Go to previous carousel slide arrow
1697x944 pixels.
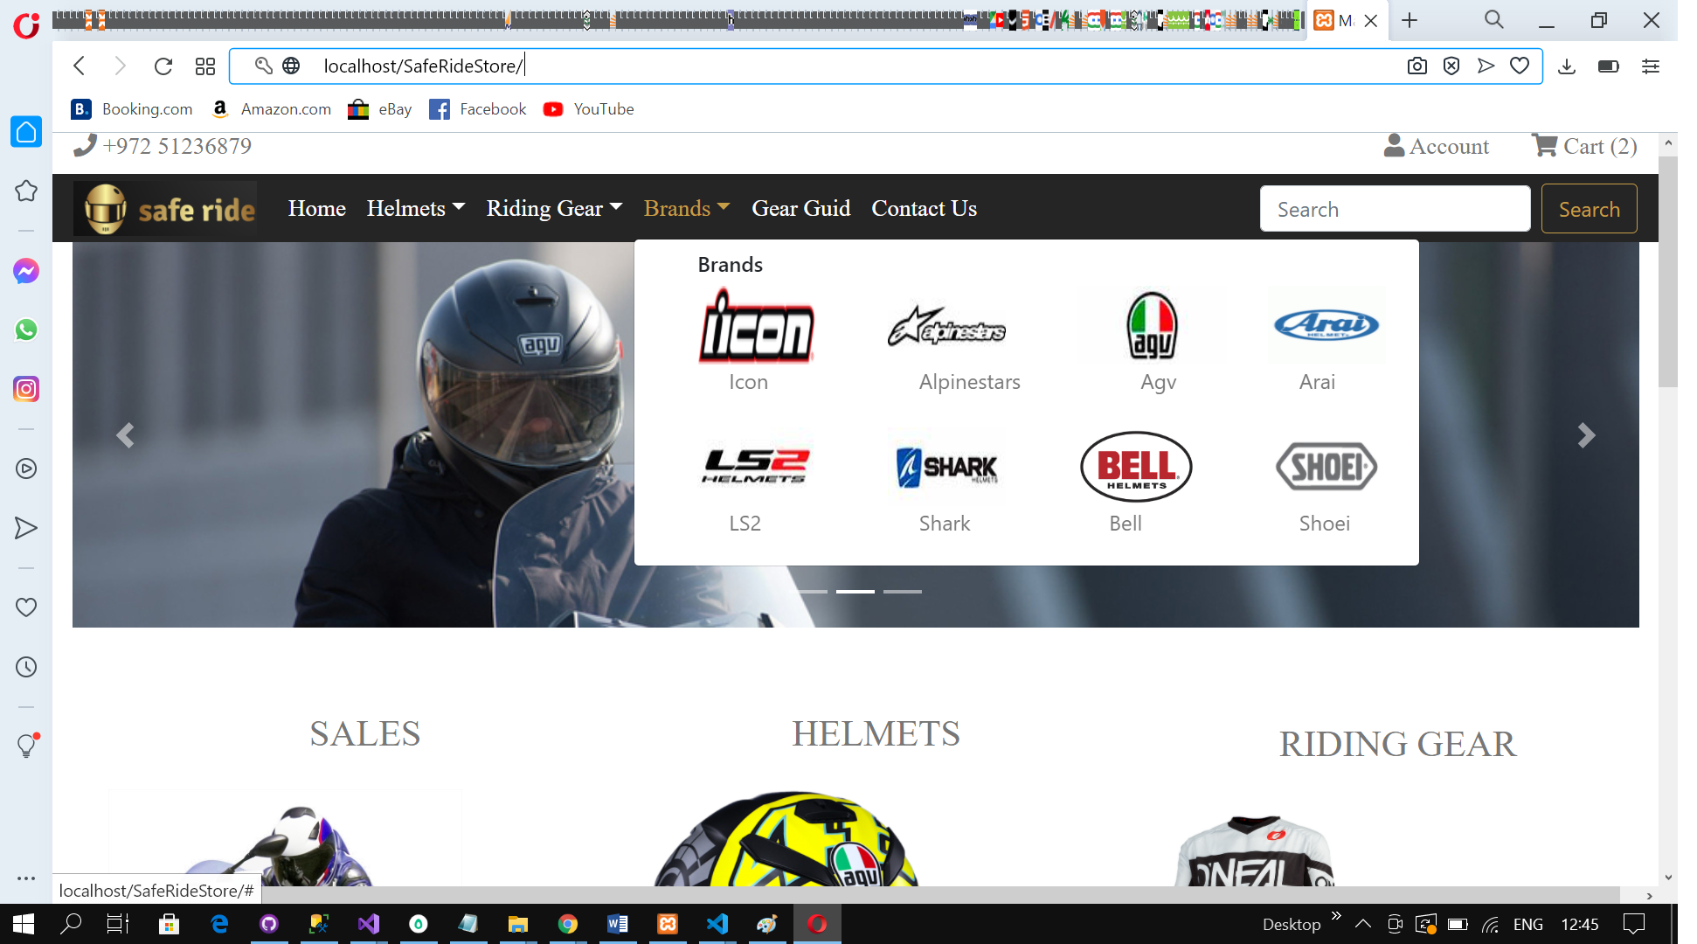125,435
